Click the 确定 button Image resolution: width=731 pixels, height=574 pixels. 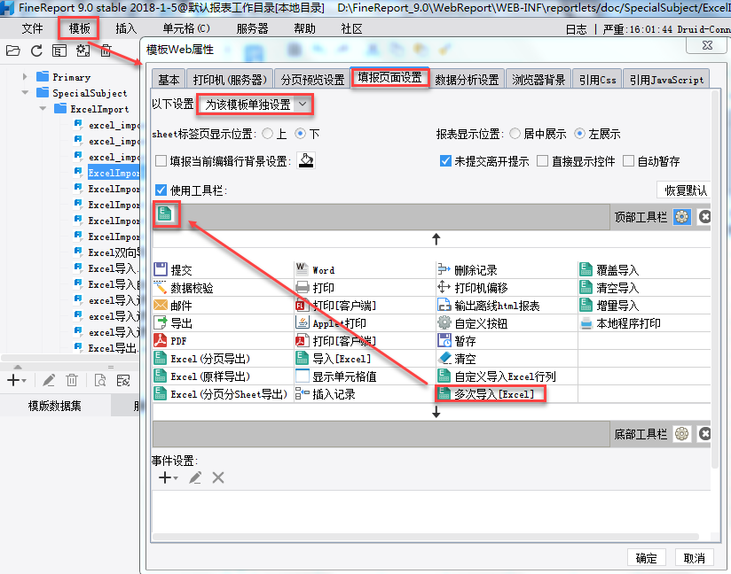pyautogui.click(x=647, y=557)
